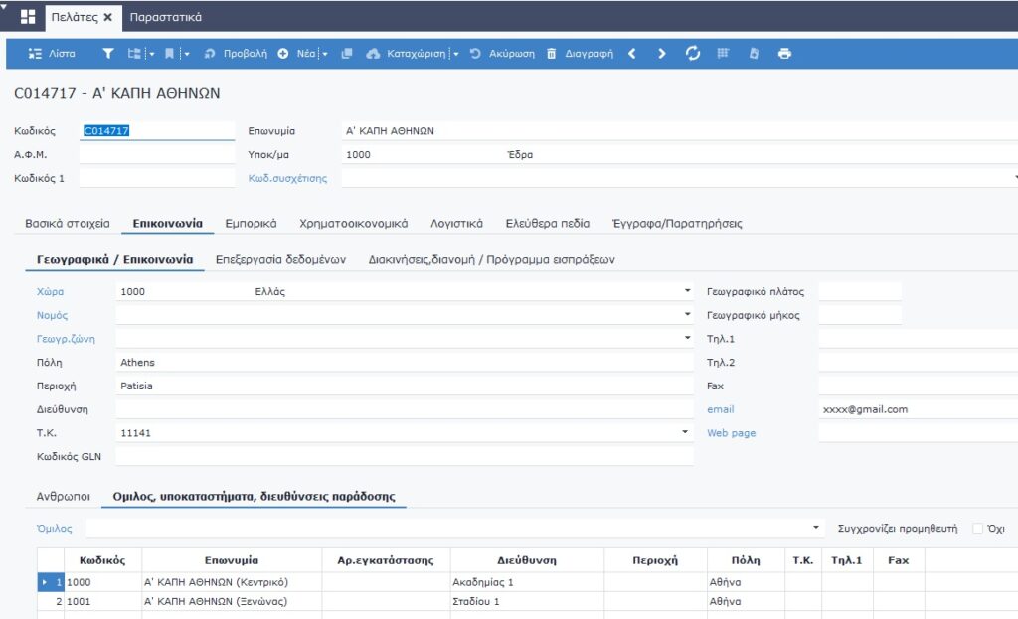1018x619 pixels.
Task: Expand the Γεωγρ.ζώνη dropdown arrow
Action: [687, 338]
